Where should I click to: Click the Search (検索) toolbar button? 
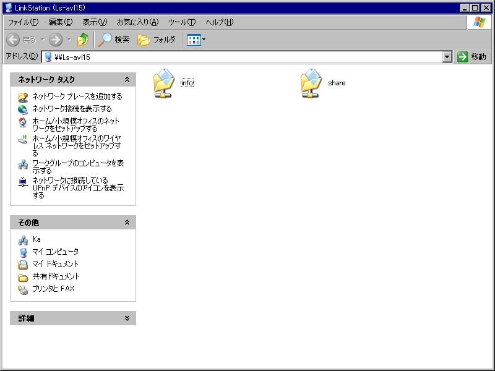coord(114,40)
